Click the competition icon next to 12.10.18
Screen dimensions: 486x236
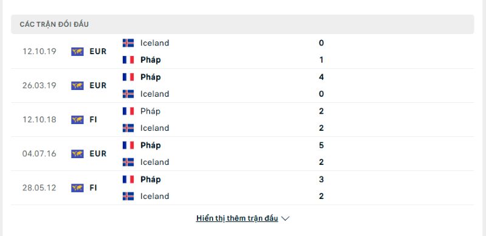click(x=77, y=120)
